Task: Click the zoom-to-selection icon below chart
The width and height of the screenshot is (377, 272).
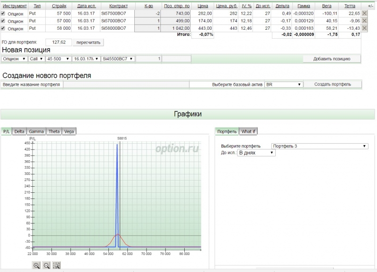Action: point(57,265)
